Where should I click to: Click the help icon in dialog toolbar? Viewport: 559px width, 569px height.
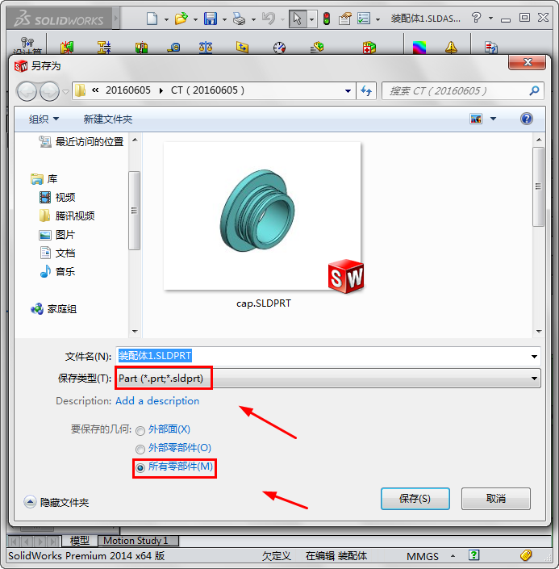(x=527, y=119)
